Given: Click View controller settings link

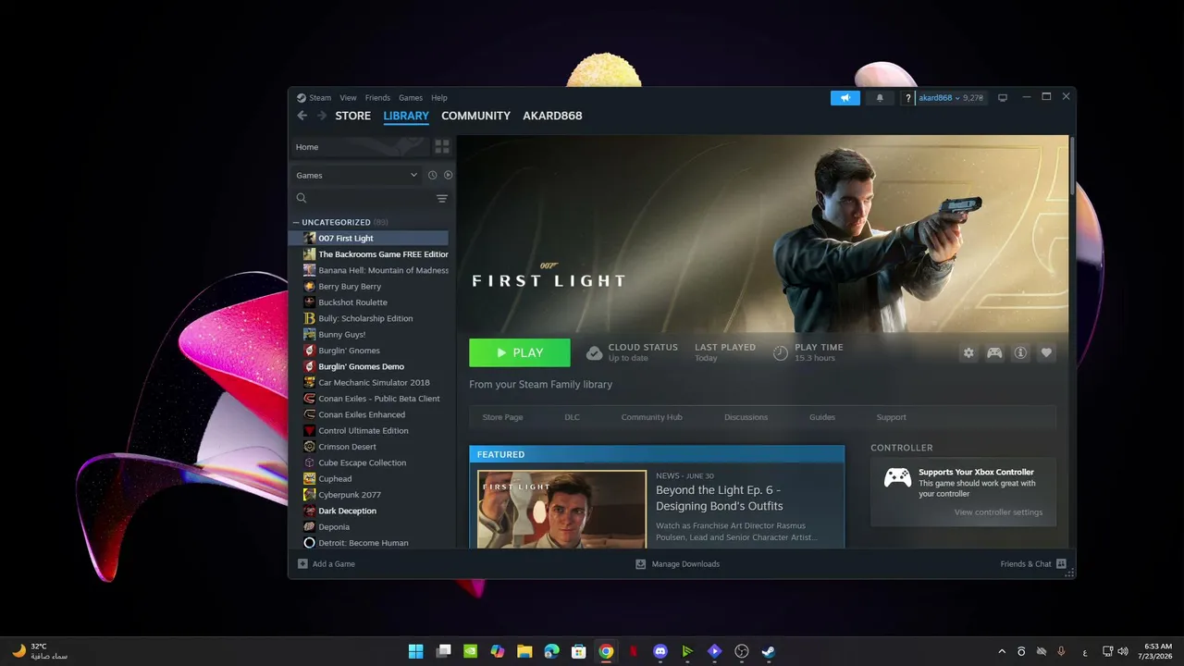Looking at the screenshot, I should 998,512.
